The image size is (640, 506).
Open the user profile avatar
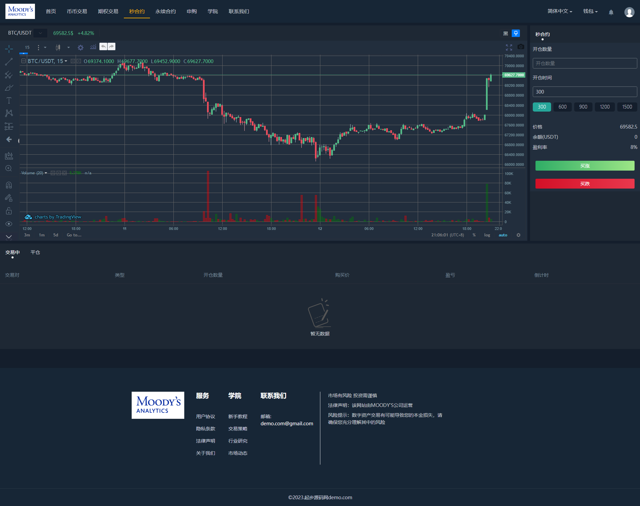629,12
